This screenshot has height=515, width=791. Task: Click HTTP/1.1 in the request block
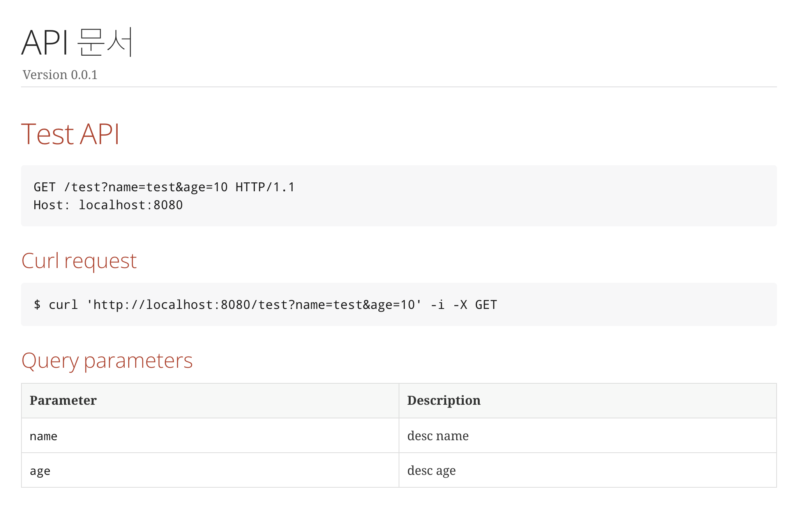pos(265,187)
